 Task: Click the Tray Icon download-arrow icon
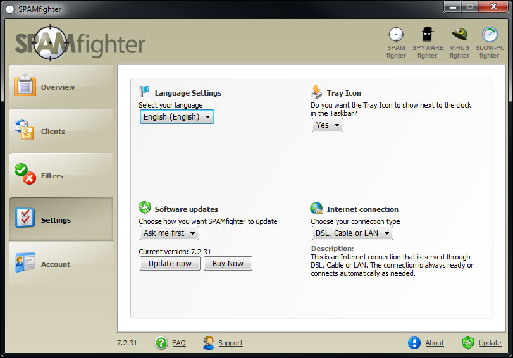[316, 92]
